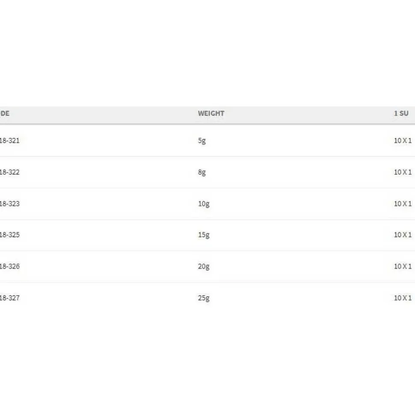Select product code ending 18-327
This screenshot has height=416, width=415.
coord(9,298)
